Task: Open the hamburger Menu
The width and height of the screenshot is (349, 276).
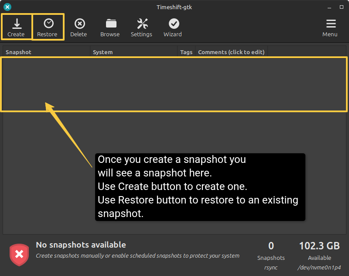Action: (x=330, y=28)
